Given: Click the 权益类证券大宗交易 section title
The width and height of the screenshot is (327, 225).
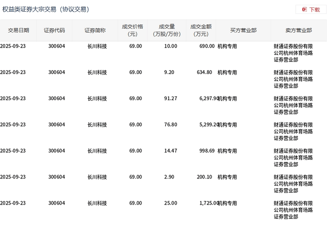Looking at the screenshot, I should [46, 9].
